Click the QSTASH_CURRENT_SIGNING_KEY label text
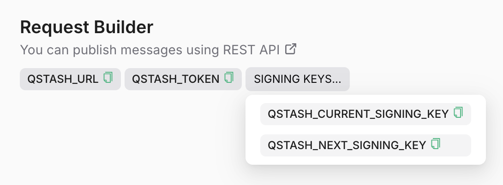 tap(358, 114)
